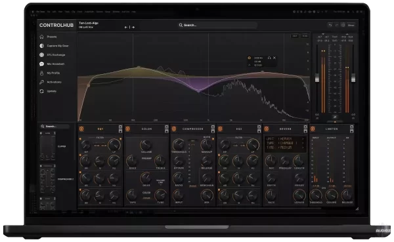Close the EQ band popup
The image size is (394, 242).
[274, 58]
